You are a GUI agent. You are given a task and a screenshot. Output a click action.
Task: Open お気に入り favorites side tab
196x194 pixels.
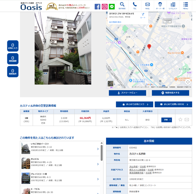click(x=13, y=46)
